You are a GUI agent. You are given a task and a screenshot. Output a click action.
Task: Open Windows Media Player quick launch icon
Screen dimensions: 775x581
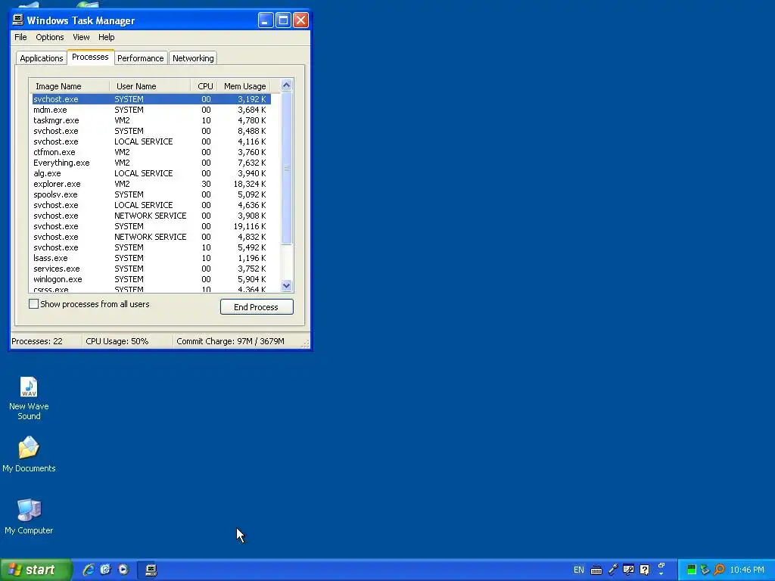123,570
